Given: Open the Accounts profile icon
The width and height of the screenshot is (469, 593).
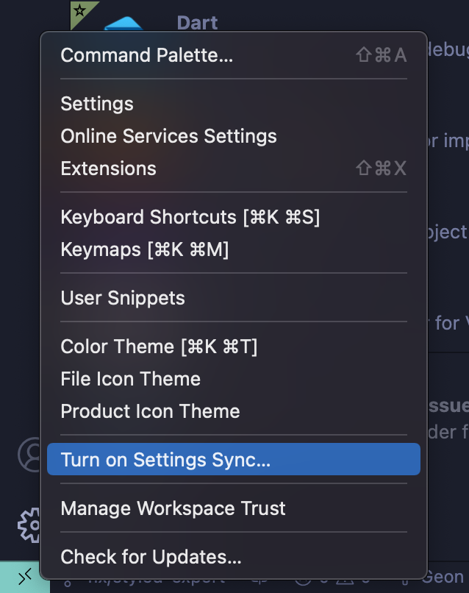Looking at the screenshot, I should (29, 455).
